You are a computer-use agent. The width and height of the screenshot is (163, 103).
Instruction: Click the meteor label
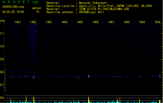click(37, 8)
